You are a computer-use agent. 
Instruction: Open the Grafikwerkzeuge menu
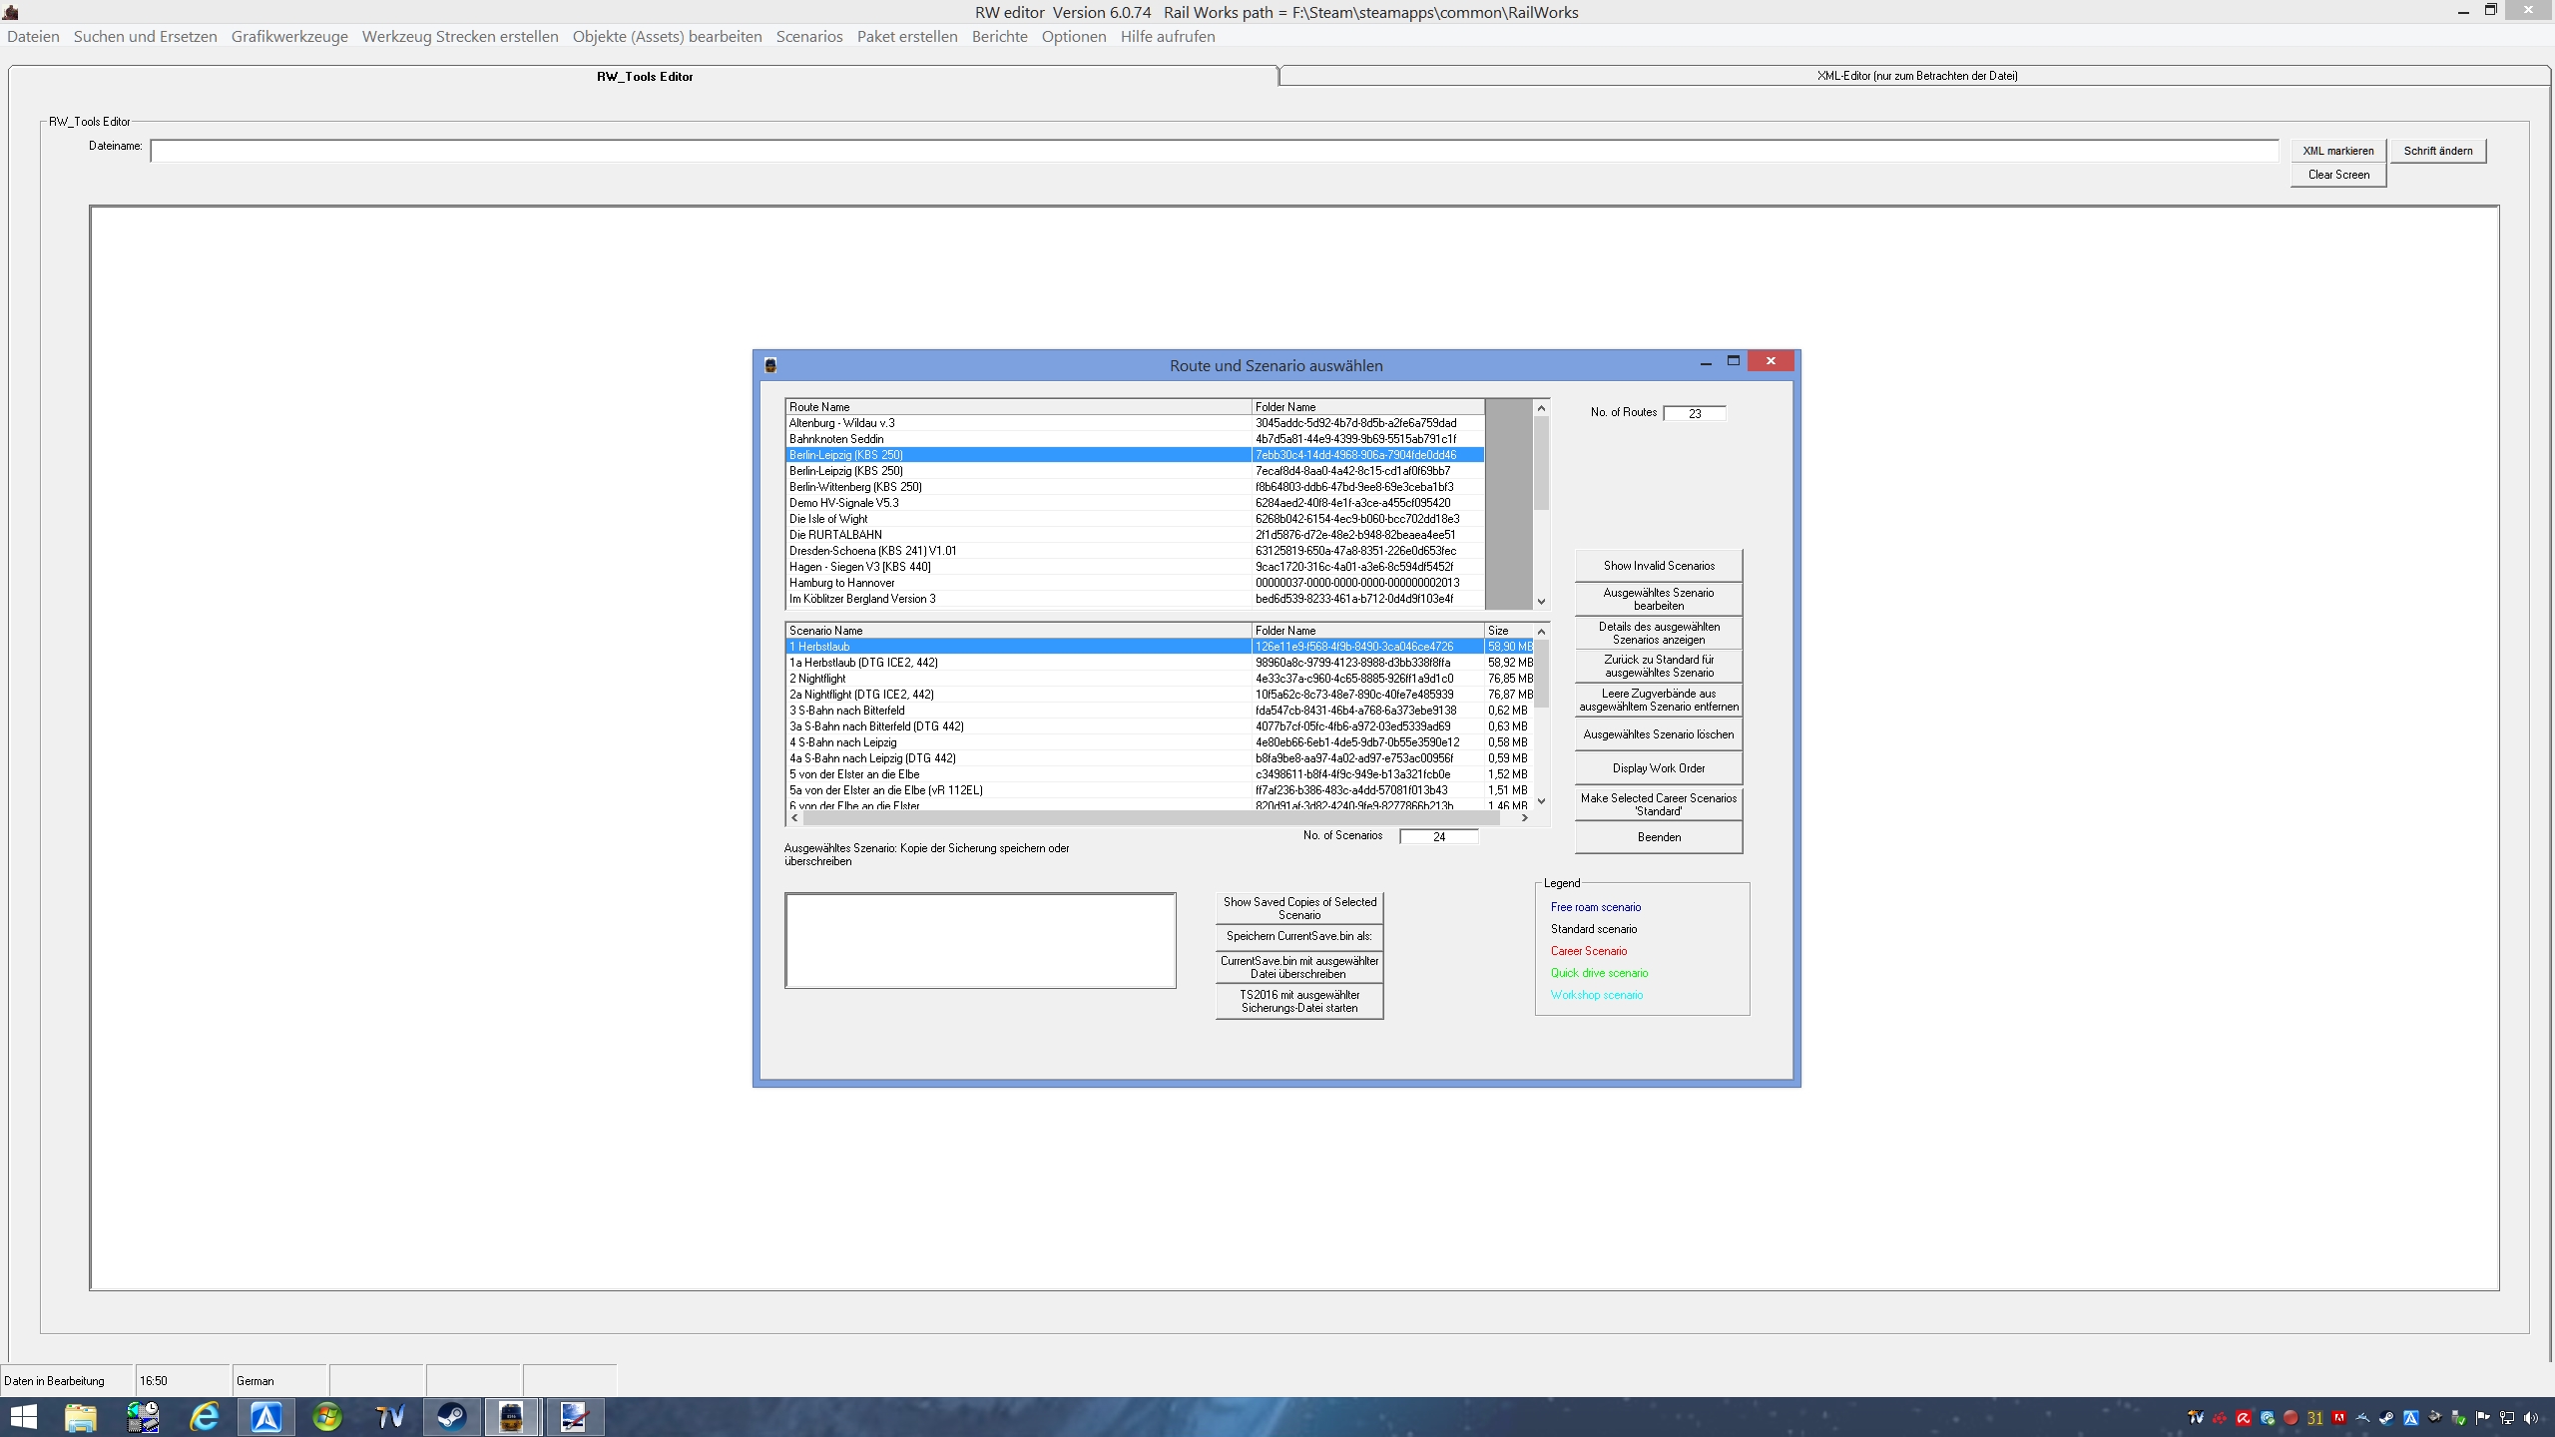point(289,37)
